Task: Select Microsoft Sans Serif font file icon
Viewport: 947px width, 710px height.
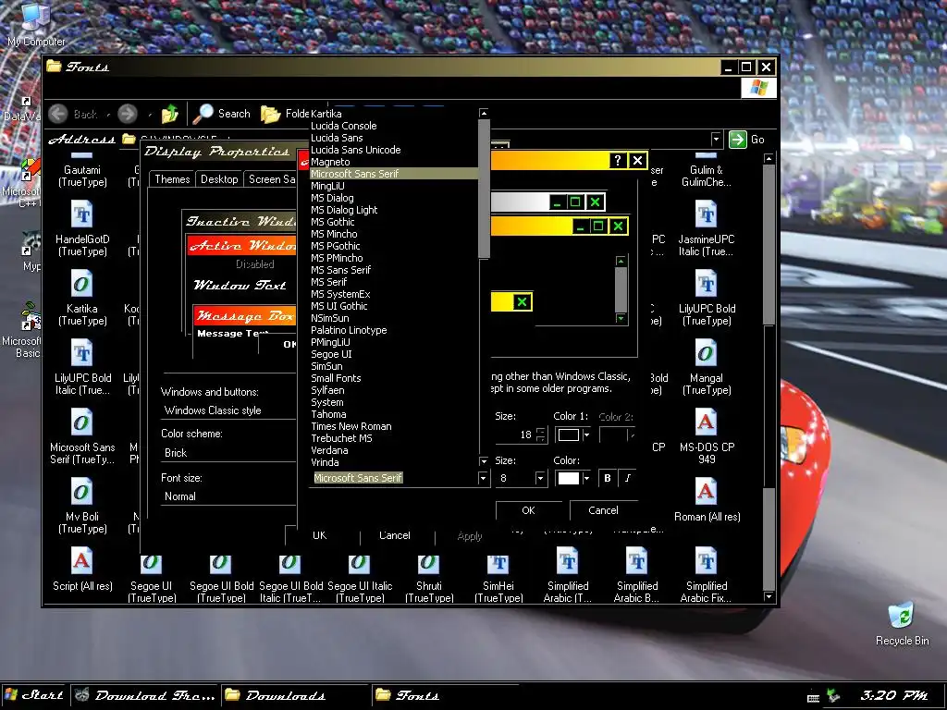Action: click(81, 437)
